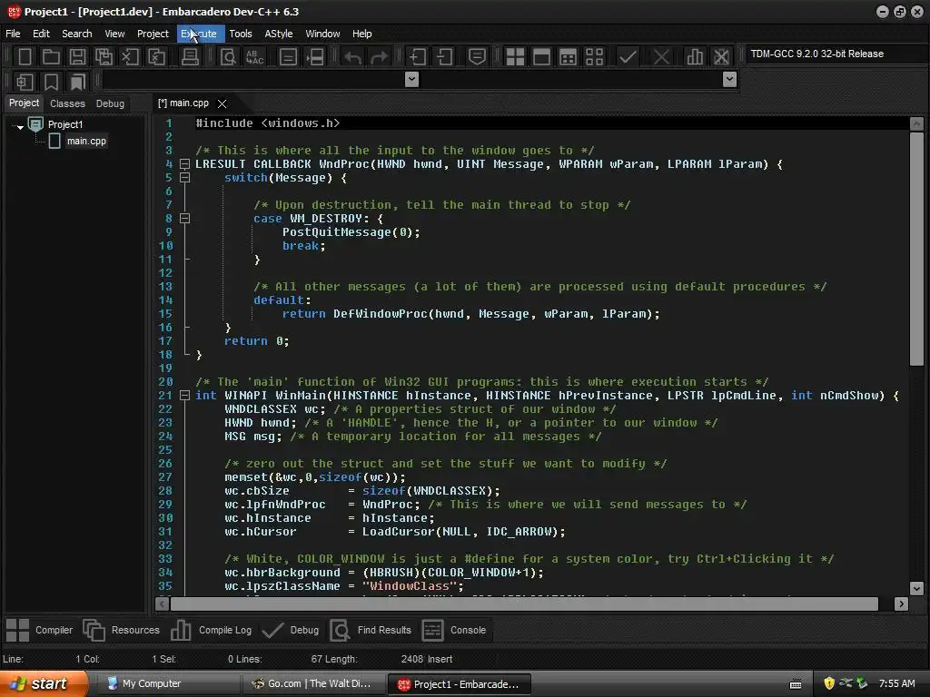Open the Tools menu

[241, 34]
